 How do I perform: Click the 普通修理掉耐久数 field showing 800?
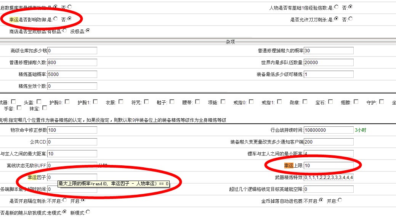(x=72, y=63)
